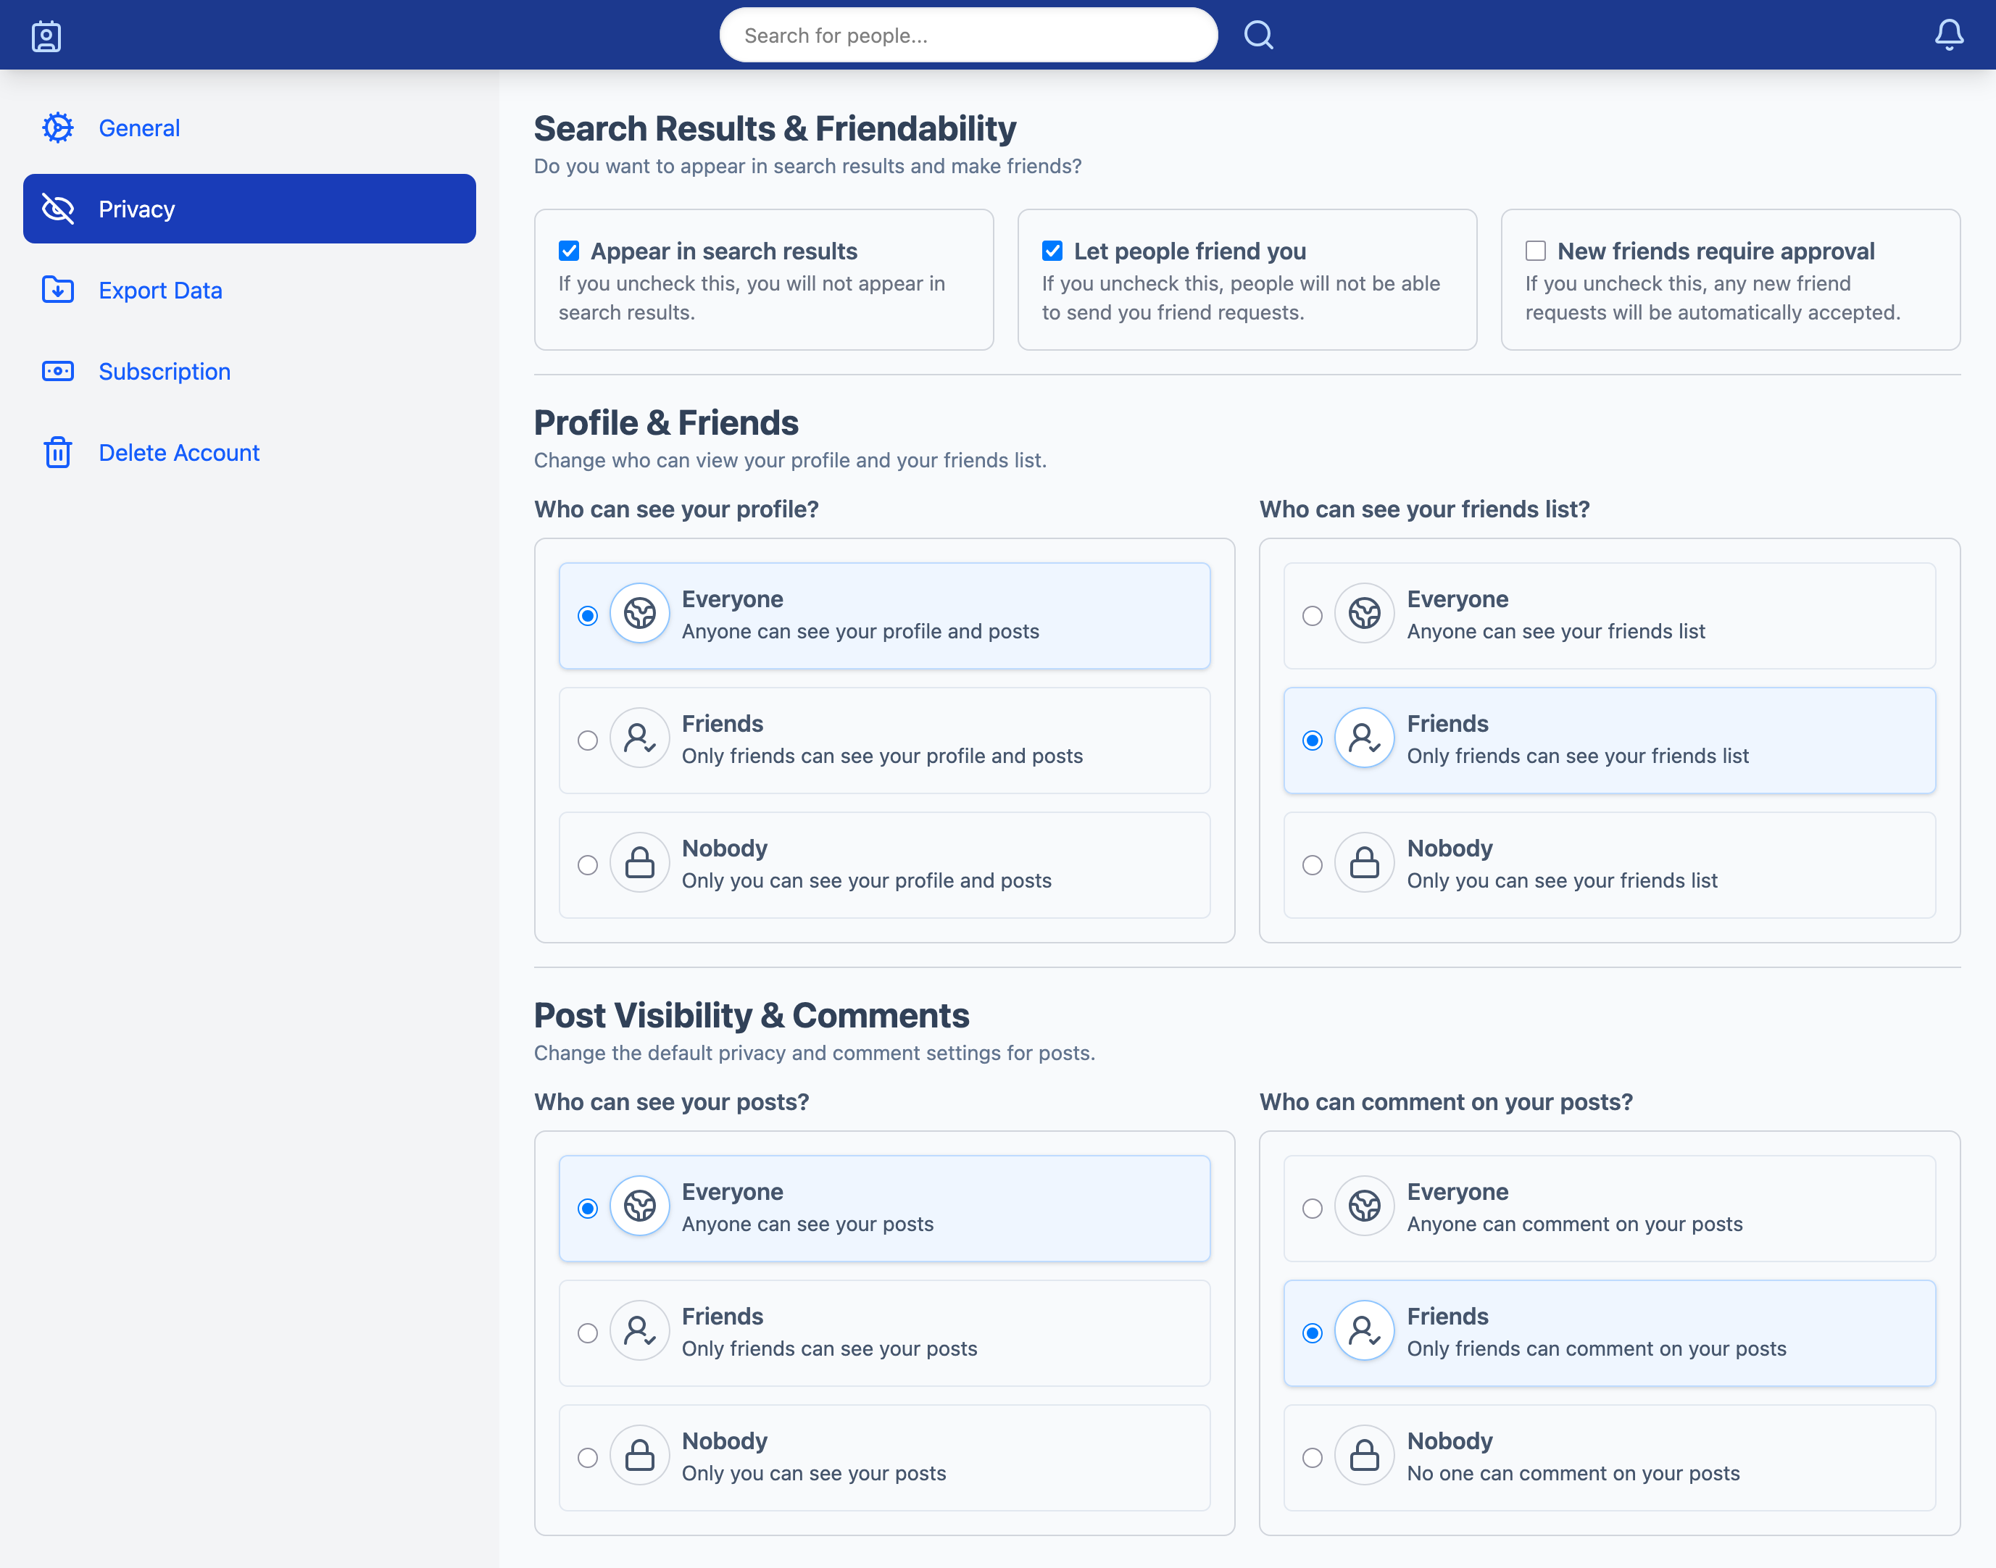The image size is (1996, 1568).
Task: Click the search magnifier icon
Action: [x=1259, y=35]
